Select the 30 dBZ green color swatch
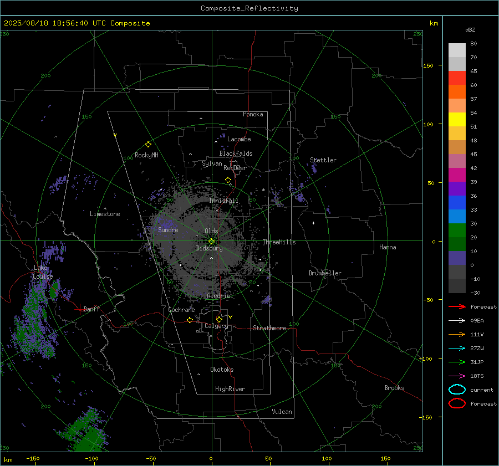Screen dimensions: 499x466 pyautogui.click(x=457, y=231)
